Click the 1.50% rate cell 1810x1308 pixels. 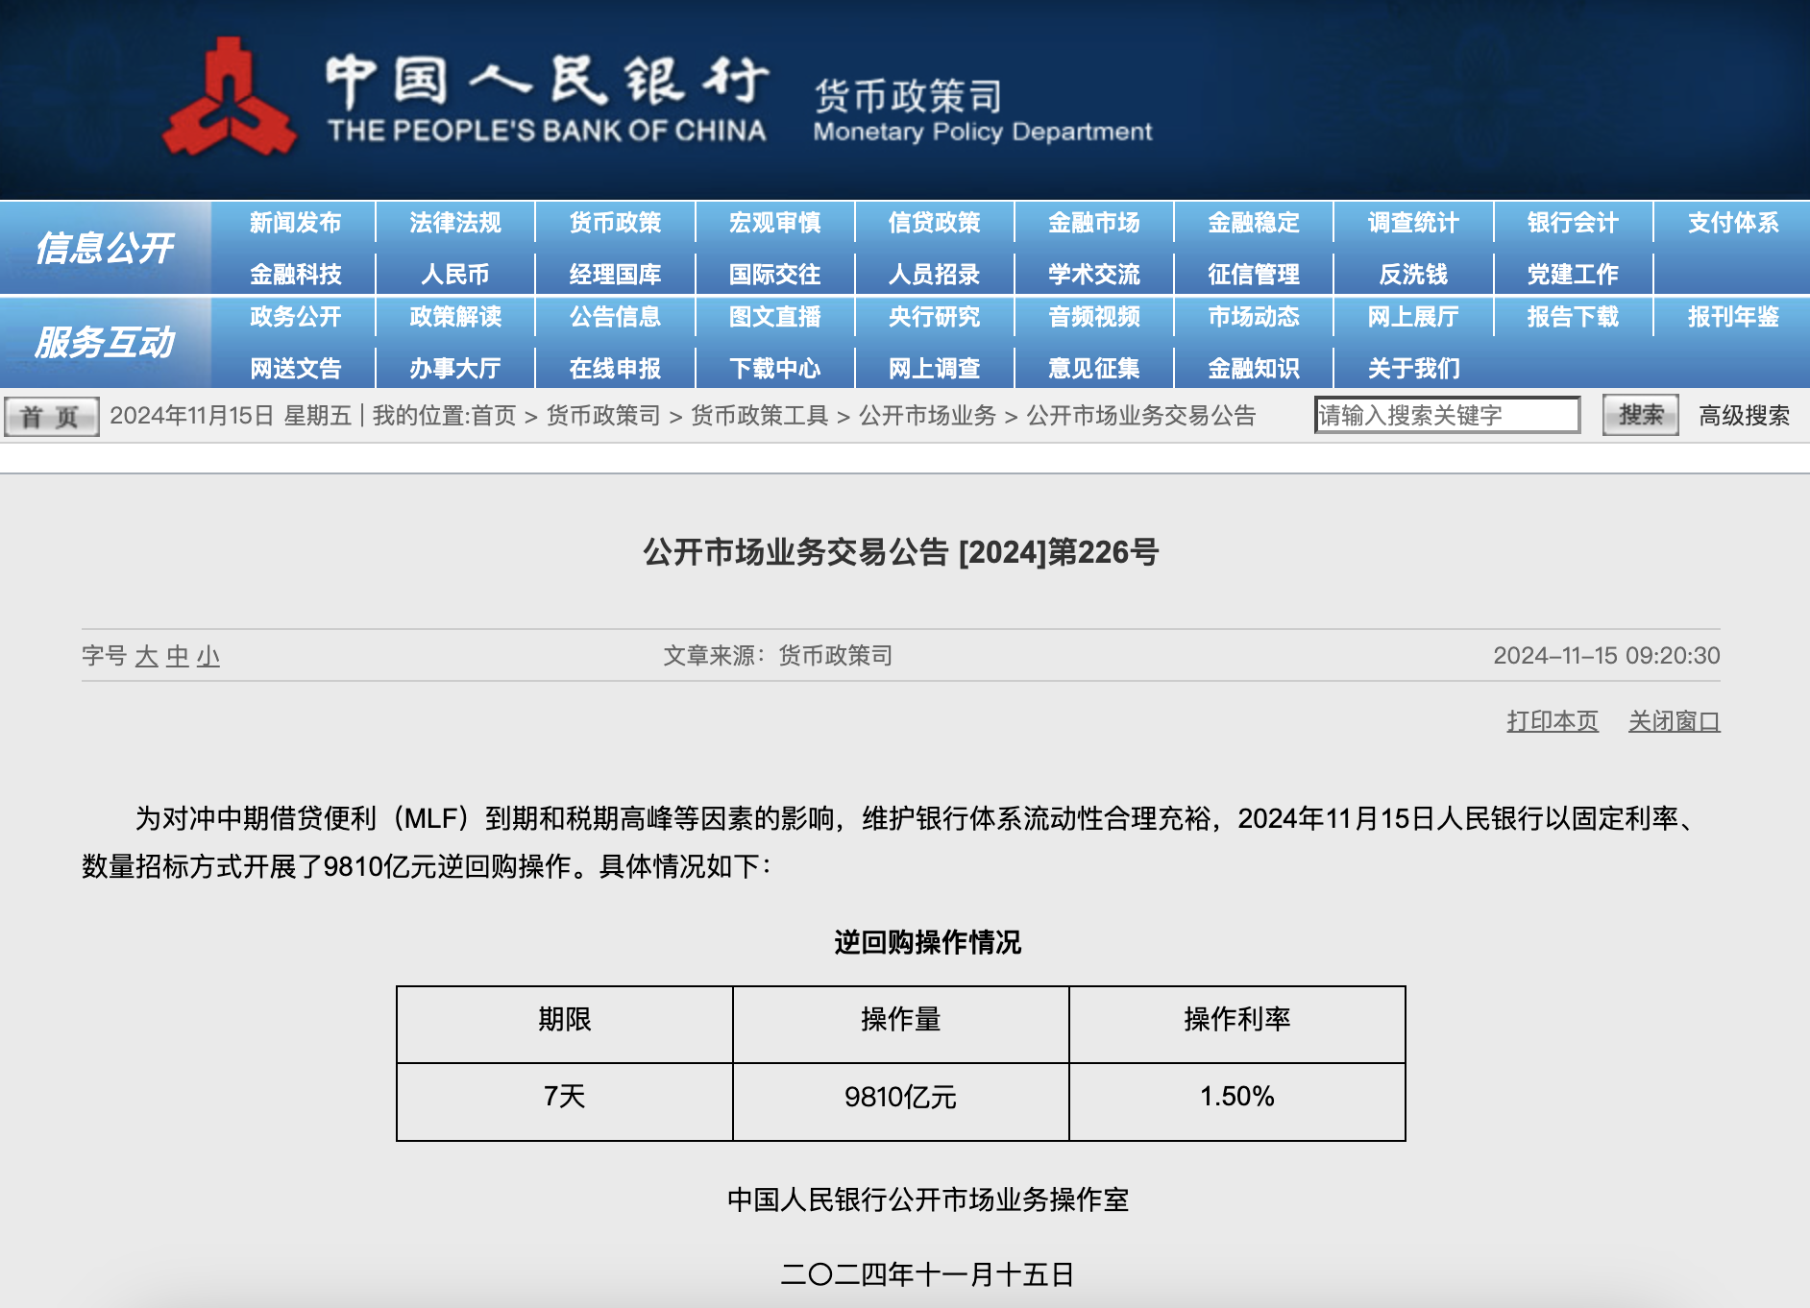(x=1236, y=1102)
